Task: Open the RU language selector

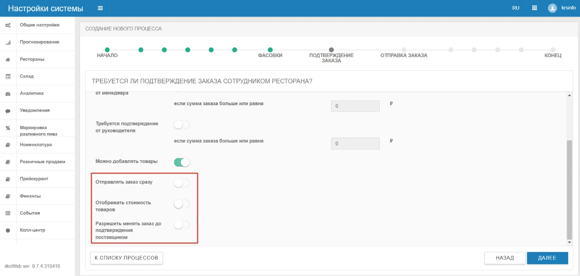Action: (x=516, y=8)
